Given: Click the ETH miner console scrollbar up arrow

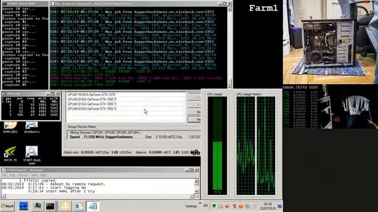Looking at the screenshot, I should 229,9.
